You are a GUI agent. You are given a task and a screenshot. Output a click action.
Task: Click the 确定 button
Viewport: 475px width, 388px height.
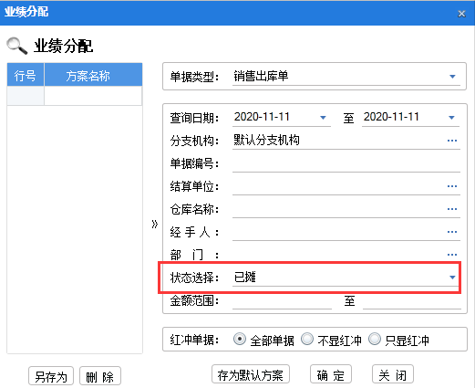331,374
